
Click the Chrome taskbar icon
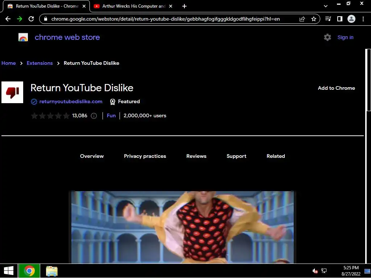(x=29, y=271)
